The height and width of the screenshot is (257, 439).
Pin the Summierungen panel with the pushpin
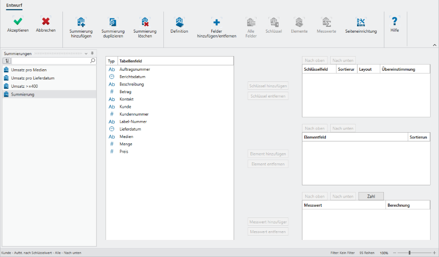[92, 53]
